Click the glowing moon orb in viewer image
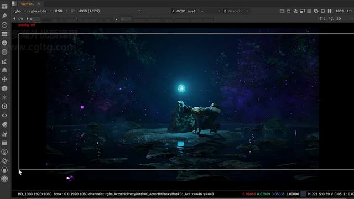 point(181,88)
